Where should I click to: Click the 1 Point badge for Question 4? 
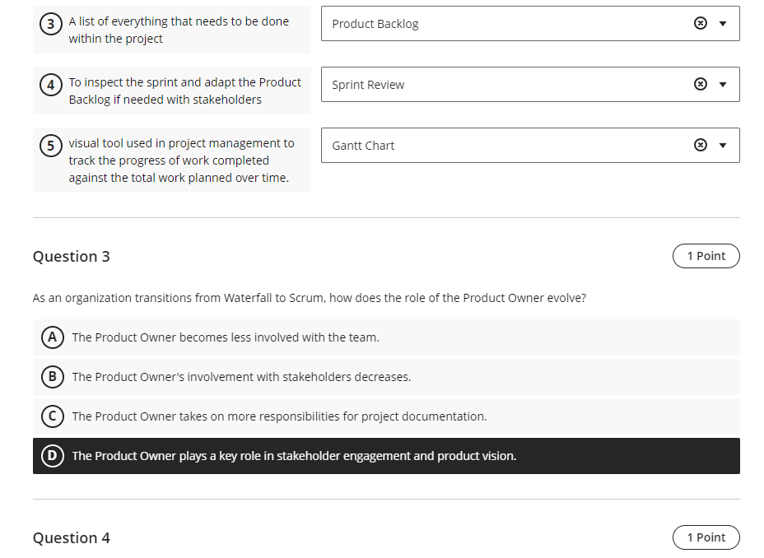point(706,537)
